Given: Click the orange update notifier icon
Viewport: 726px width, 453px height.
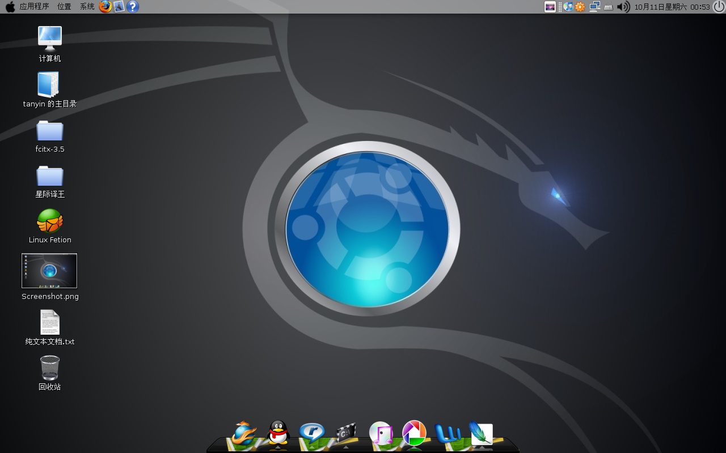Looking at the screenshot, I should [x=580, y=7].
